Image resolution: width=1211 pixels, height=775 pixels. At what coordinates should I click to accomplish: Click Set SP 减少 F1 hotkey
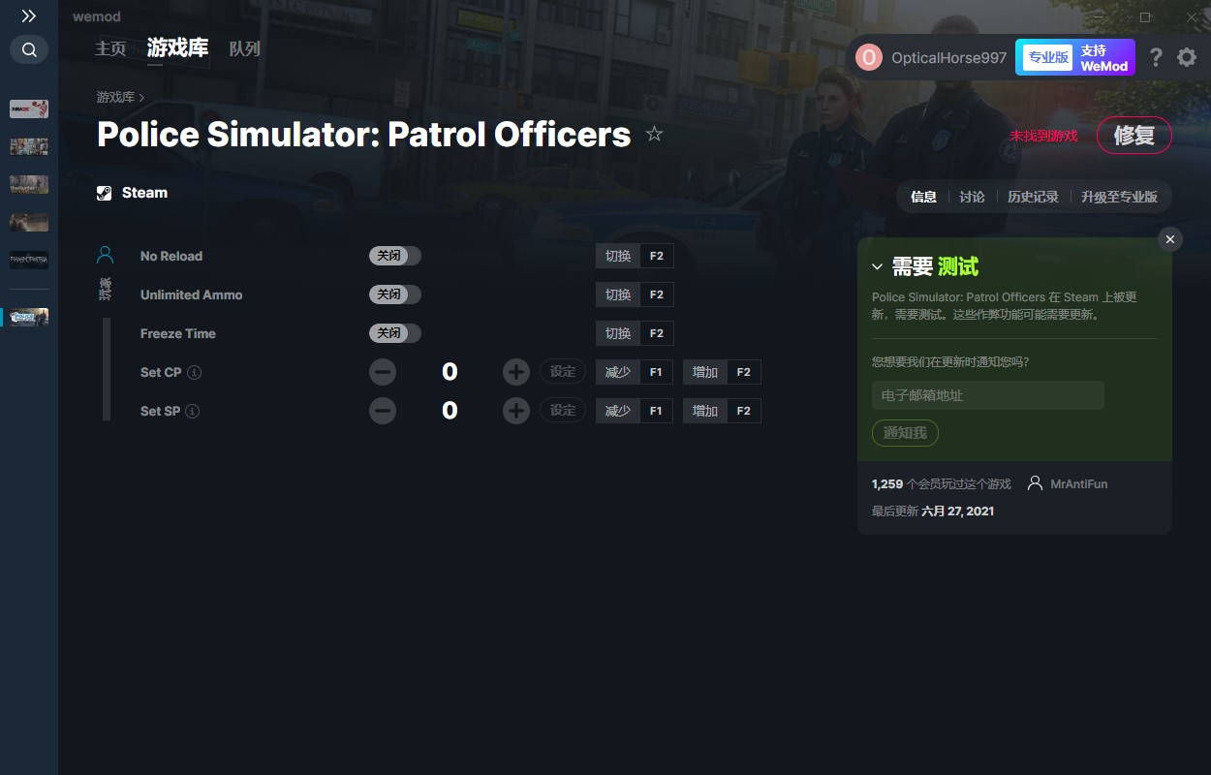[635, 411]
